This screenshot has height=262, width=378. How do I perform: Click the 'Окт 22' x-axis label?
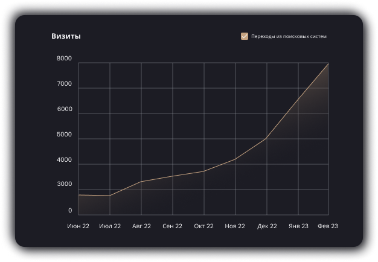(203, 226)
